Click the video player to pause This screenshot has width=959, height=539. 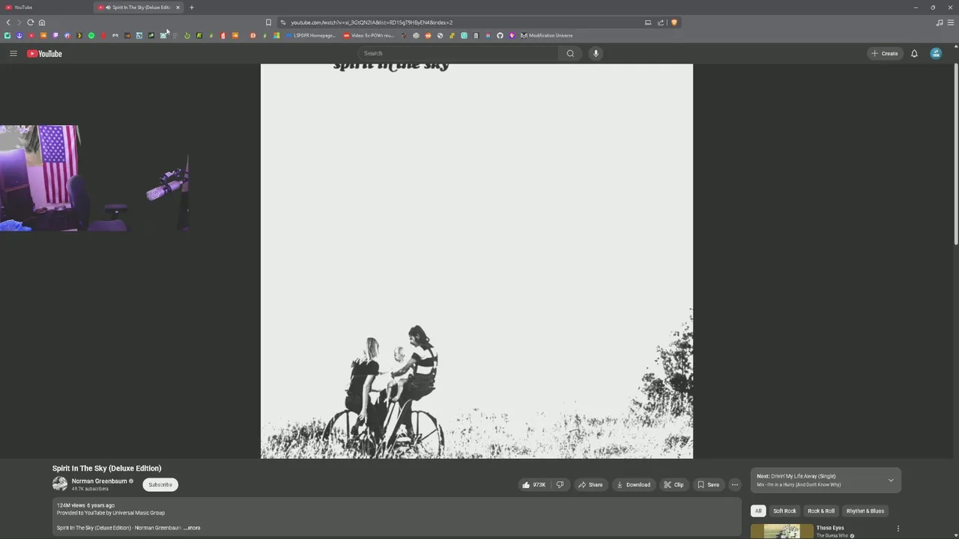click(x=477, y=261)
